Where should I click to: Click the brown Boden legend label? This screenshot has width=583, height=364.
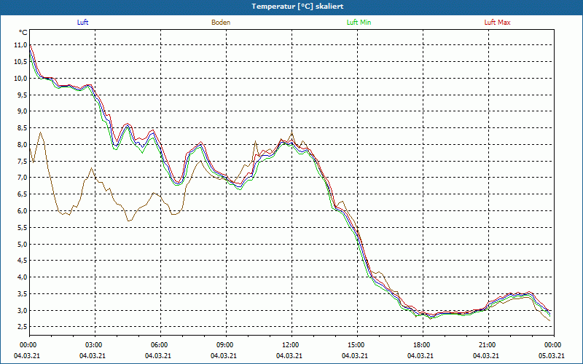(x=221, y=23)
